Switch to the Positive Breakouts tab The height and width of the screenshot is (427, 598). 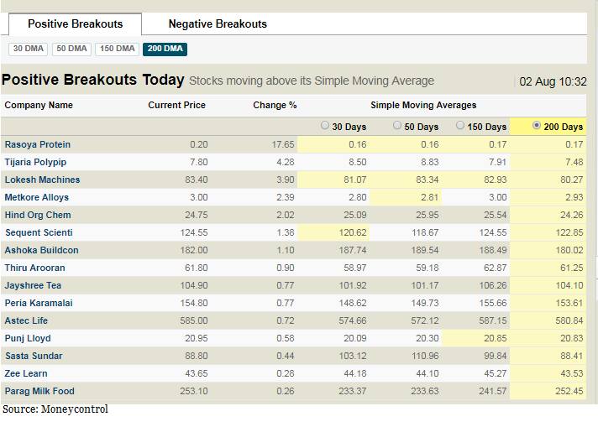75,24
